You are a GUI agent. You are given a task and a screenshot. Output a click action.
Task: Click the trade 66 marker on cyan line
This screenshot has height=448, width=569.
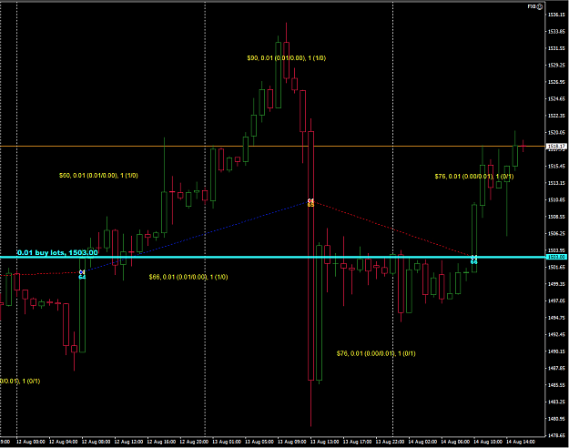(x=474, y=260)
